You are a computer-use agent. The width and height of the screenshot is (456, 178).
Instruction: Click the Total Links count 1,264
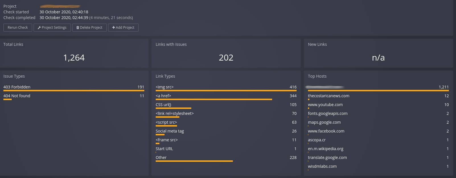74,58
